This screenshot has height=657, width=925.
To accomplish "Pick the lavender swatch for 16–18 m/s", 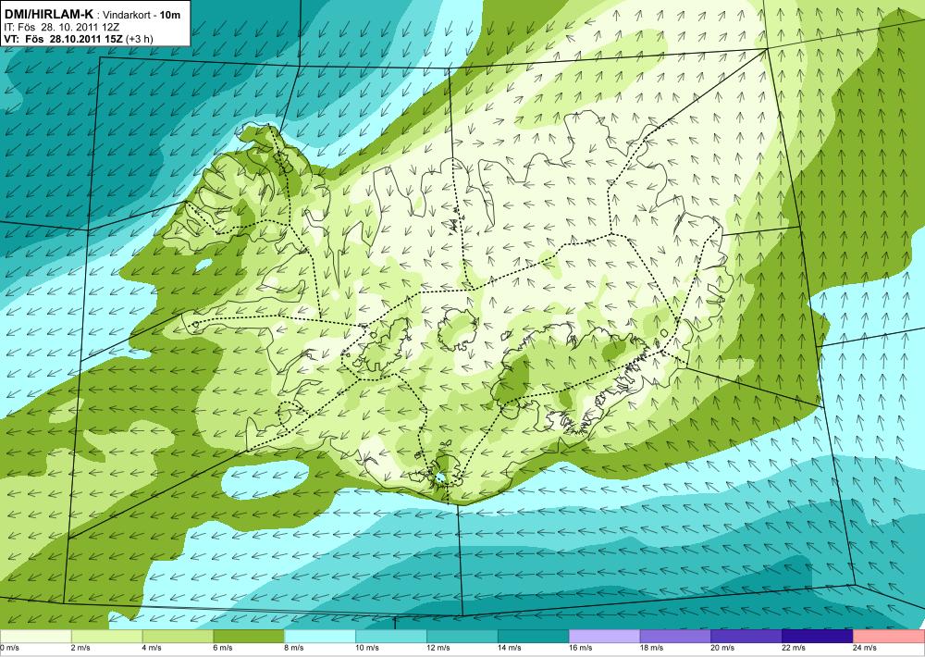I will click(604, 637).
